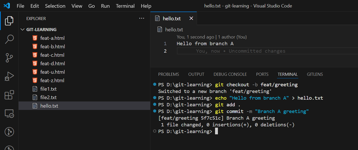Switch to the PORTS panel tab

(262, 74)
